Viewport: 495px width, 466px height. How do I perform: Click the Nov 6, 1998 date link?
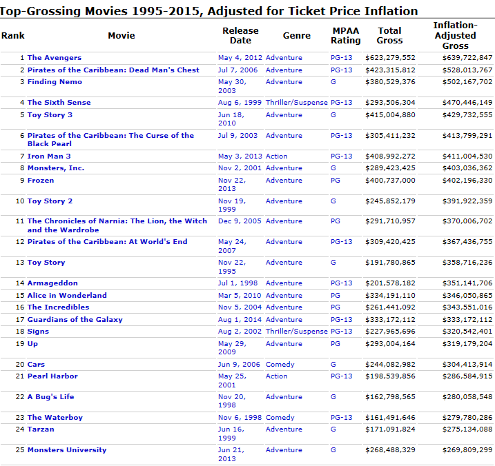pyautogui.click(x=240, y=418)
